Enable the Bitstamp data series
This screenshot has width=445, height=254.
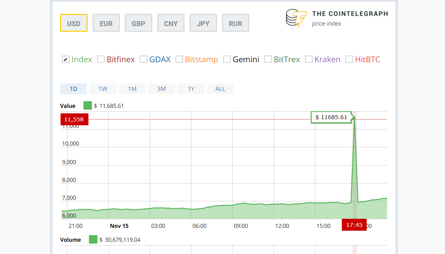(x=179, y=60)
